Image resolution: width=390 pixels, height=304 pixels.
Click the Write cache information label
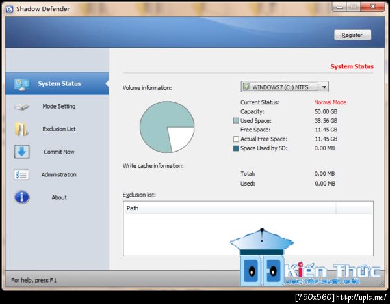click(x=153, y=166)
